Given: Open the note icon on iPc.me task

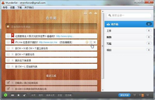Looking at the screenshot, I should click(x=91, y=42).
